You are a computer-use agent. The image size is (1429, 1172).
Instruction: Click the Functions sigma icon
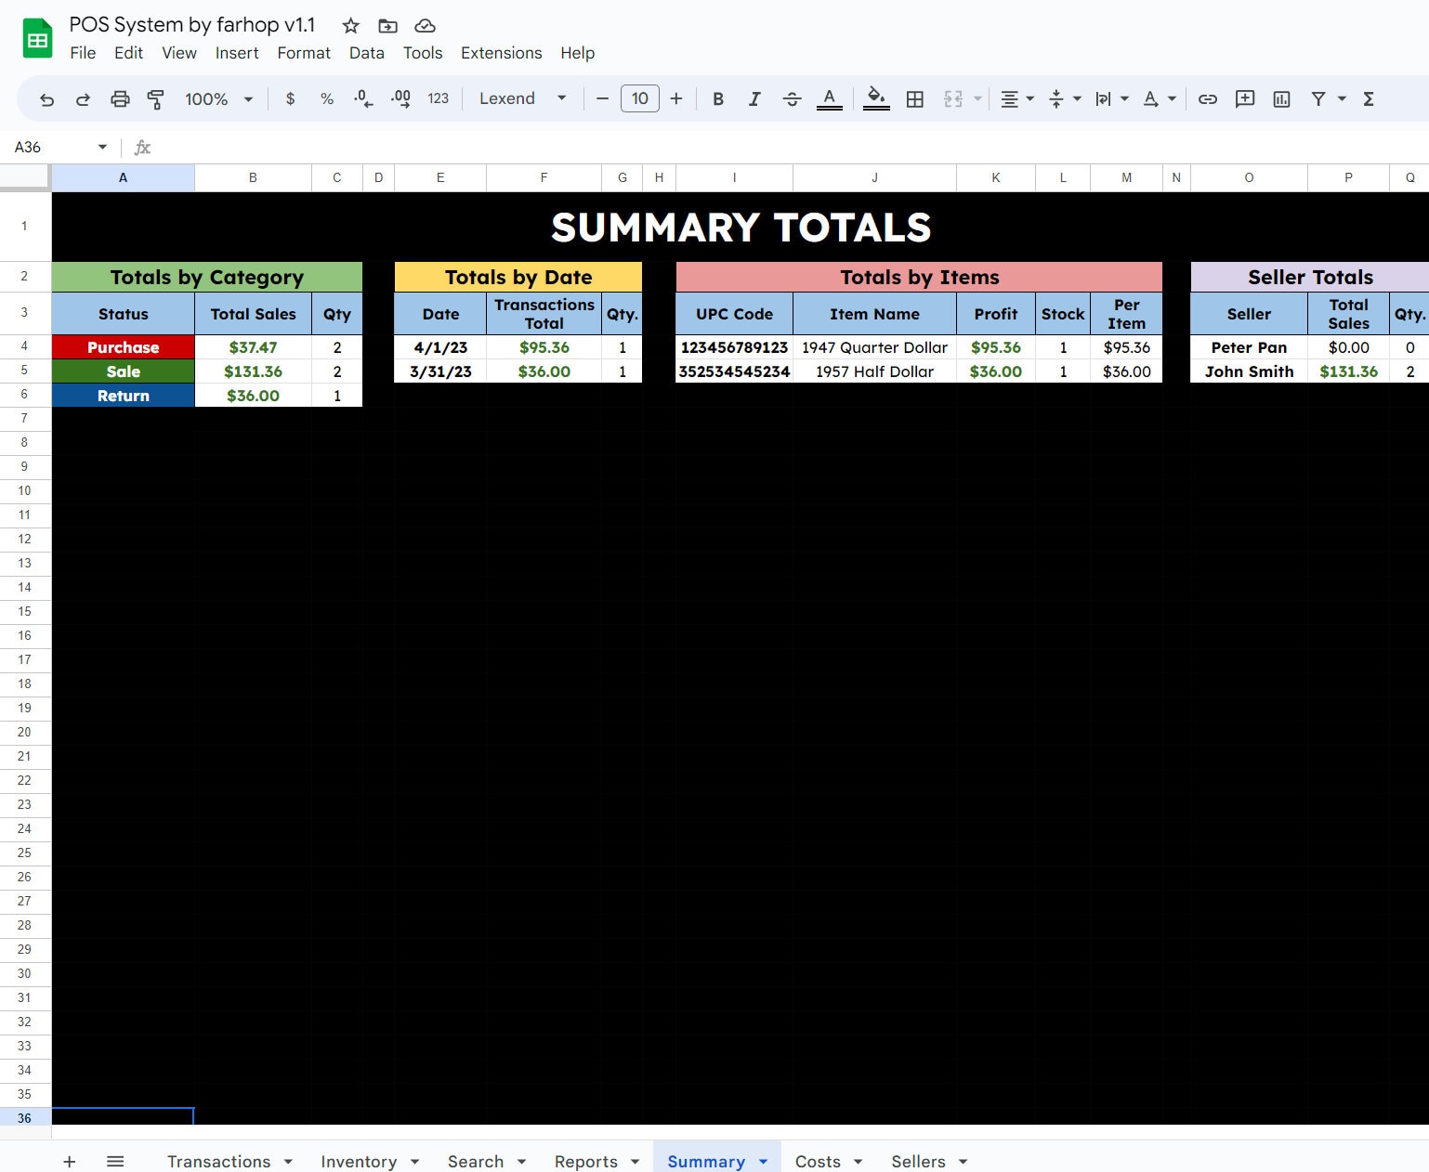(1369, 98)
